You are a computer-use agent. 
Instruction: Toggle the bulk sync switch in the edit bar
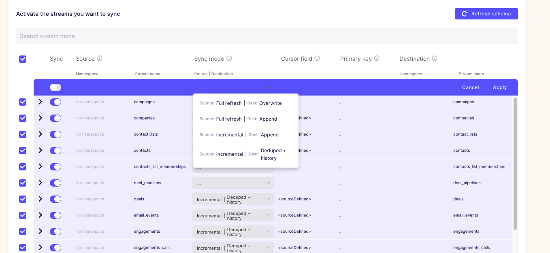coord(55,87)
